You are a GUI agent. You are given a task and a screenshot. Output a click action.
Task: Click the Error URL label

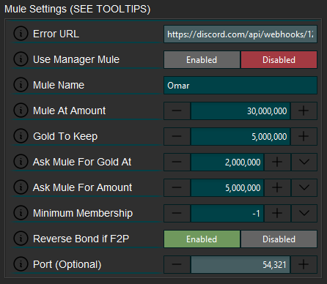point(56,34)
